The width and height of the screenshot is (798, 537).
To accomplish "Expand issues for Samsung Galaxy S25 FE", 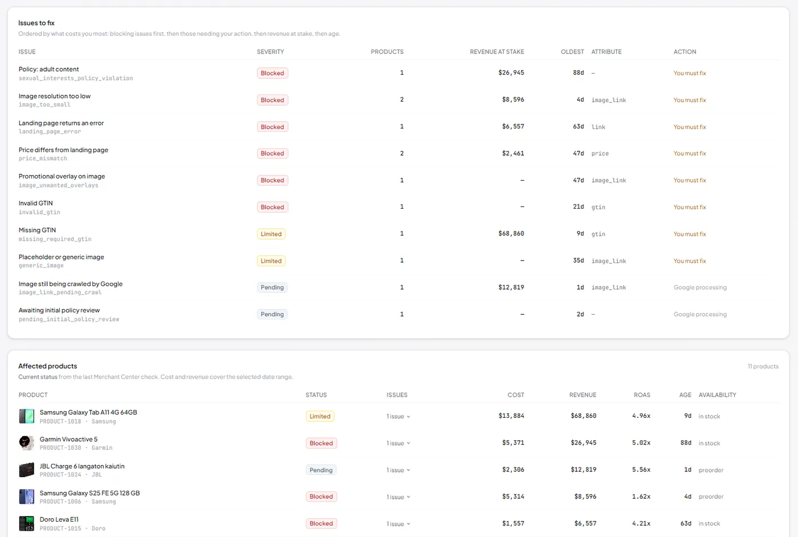I will [398, 497].
